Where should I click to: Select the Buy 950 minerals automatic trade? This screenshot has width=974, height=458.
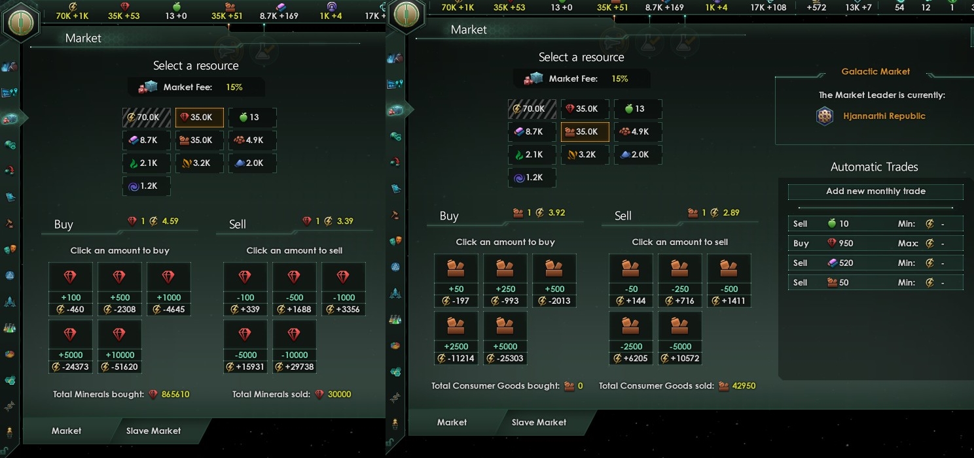[876, 243]
